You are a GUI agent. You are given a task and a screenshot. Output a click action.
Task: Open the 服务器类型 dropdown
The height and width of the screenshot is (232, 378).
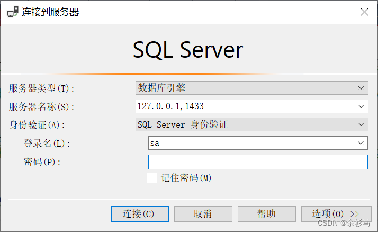click(x=251, y=88)
